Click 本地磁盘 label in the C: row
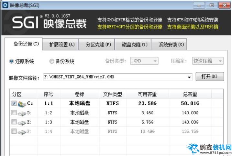The width and height of the screenshot is (232, 156). tap(80, 103)
